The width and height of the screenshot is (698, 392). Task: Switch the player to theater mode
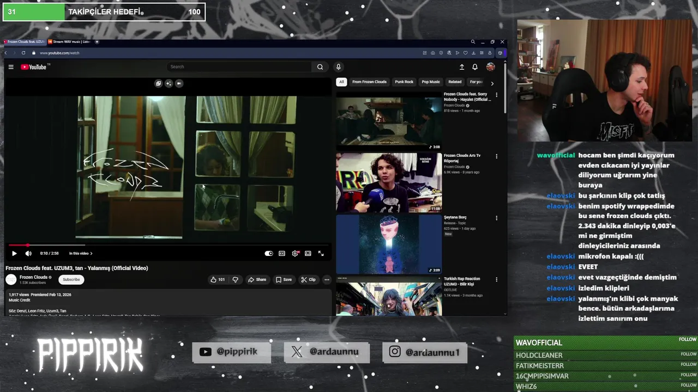308,253
